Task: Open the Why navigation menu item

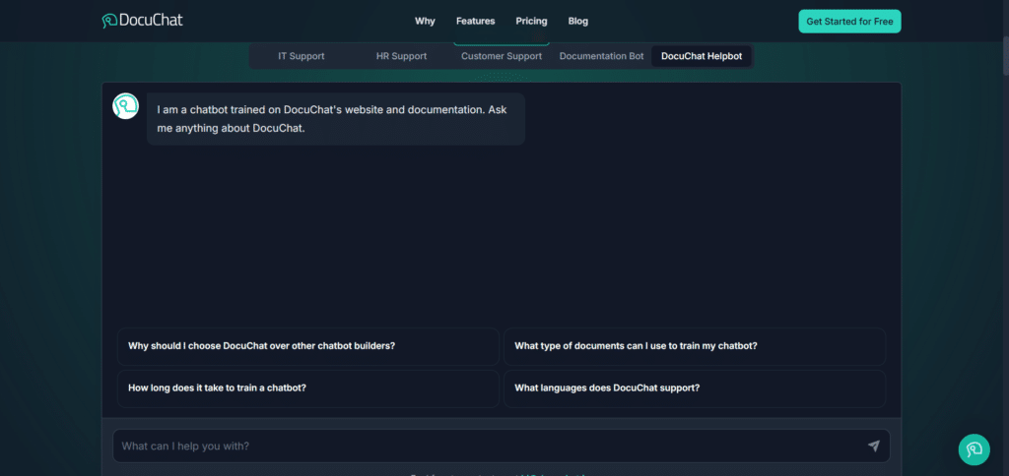Action: pos(425,21)
